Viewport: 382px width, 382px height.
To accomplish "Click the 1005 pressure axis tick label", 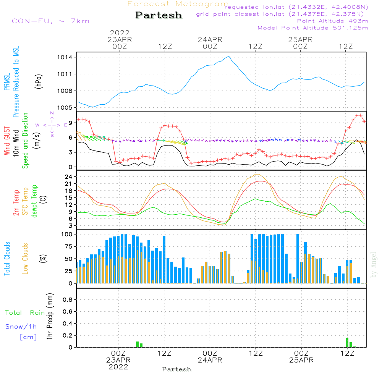I will pyautogui.click(x=65, y=108).
